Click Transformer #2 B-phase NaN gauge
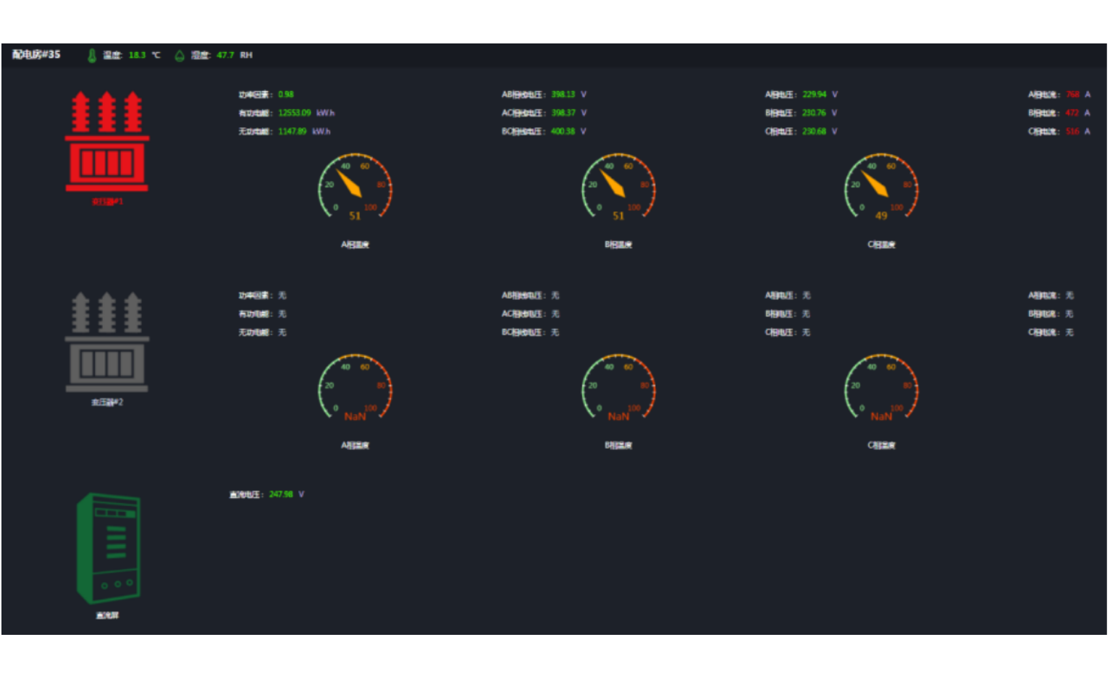Screen dimensions: 1110x679 point(618,389)
